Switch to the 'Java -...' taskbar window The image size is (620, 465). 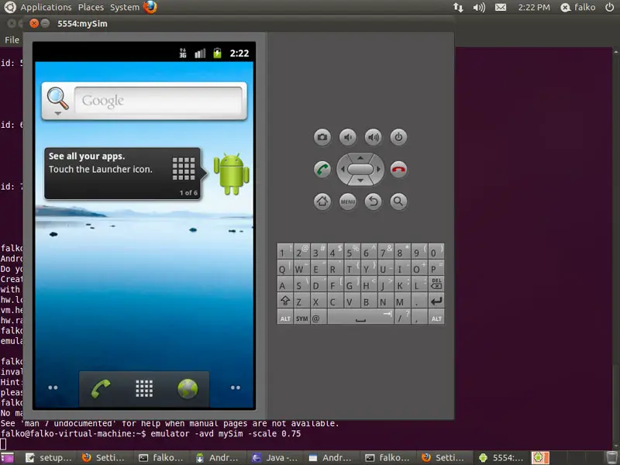(276, 458)
